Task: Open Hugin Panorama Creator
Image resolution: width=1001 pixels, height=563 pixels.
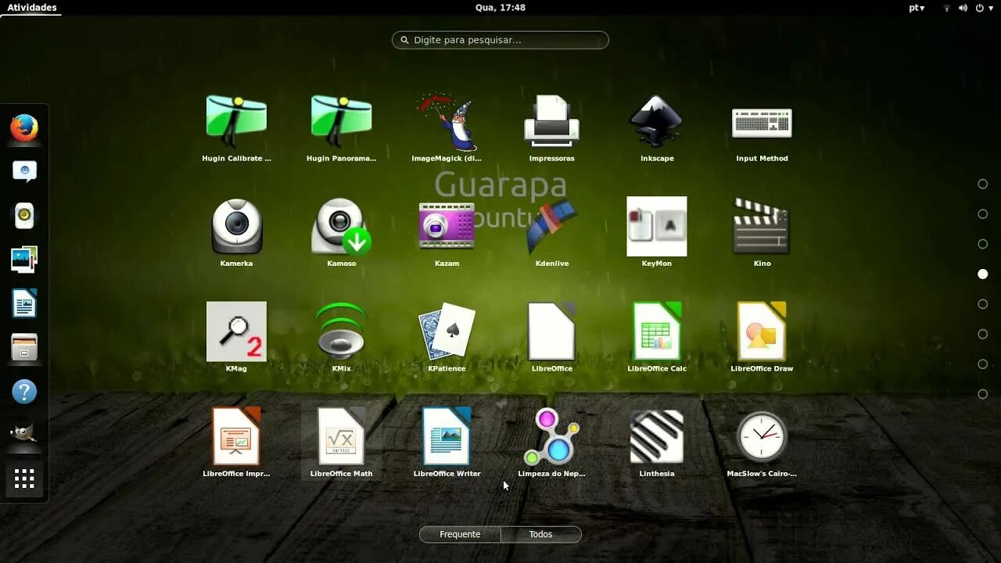Action: (341, 129)
